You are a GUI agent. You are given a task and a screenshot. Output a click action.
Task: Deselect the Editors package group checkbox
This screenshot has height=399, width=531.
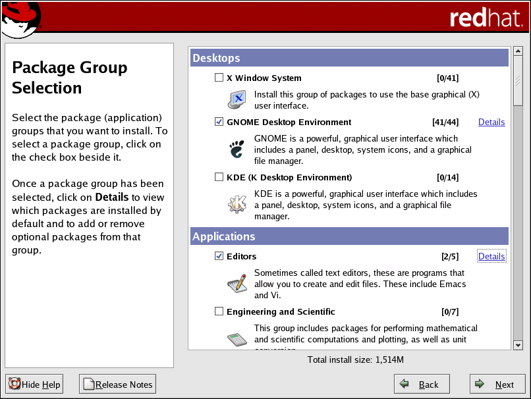click(x=219, y=256)
